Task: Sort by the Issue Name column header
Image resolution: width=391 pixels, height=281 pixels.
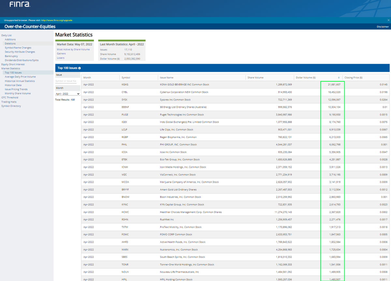Action: (167, 77)
